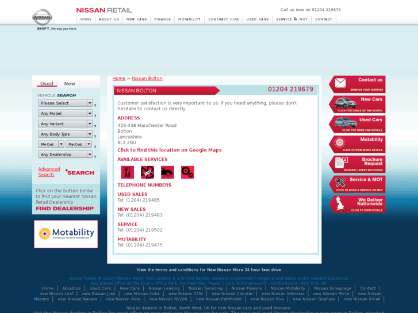Image resolution: width=418 pixels, height=313 pixels.
Task: Expand the Min Cost dropdown
Action: pos(51,144)
